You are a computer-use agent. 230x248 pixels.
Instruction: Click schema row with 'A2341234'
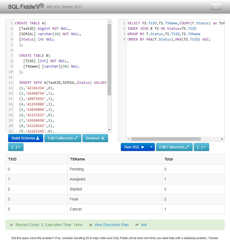pyautogui.click(x=36, y=88)
